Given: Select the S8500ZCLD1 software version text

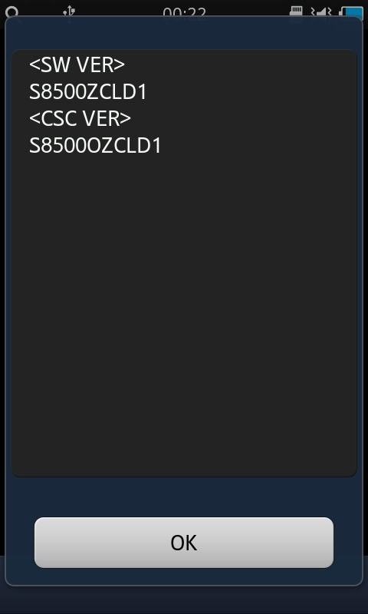Looking at the screenshot, I should 88,92.
